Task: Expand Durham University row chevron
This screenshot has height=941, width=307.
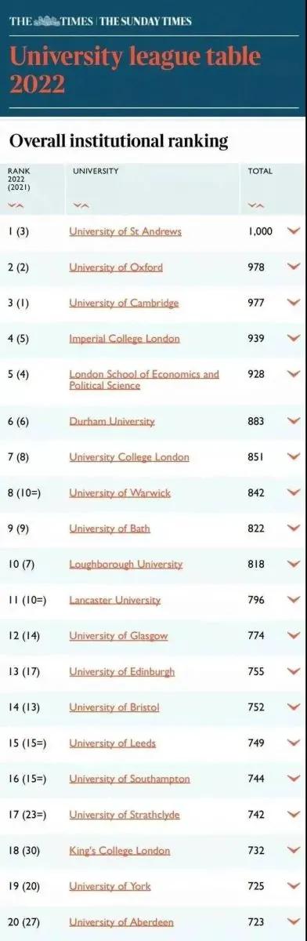Action: tap(294, 421)
